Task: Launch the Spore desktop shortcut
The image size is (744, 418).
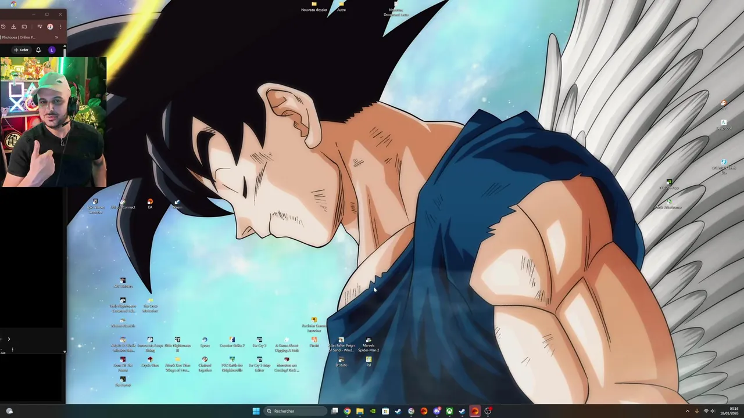Action: (205, 343)
